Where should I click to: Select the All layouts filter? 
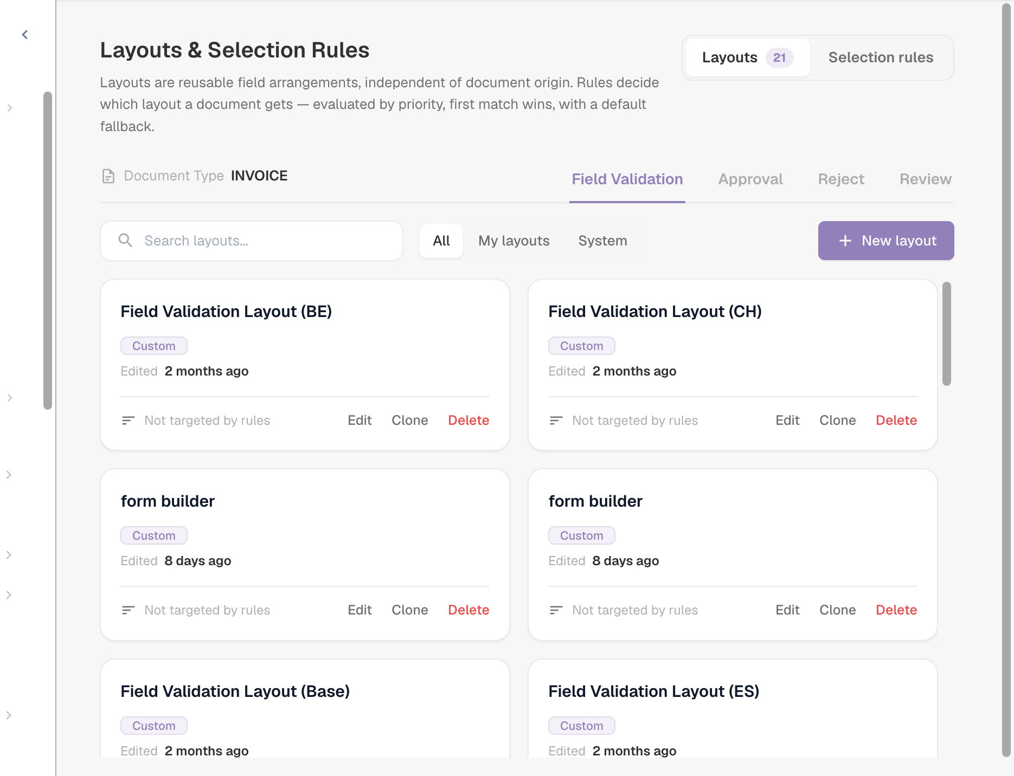[x=441, y=241]
